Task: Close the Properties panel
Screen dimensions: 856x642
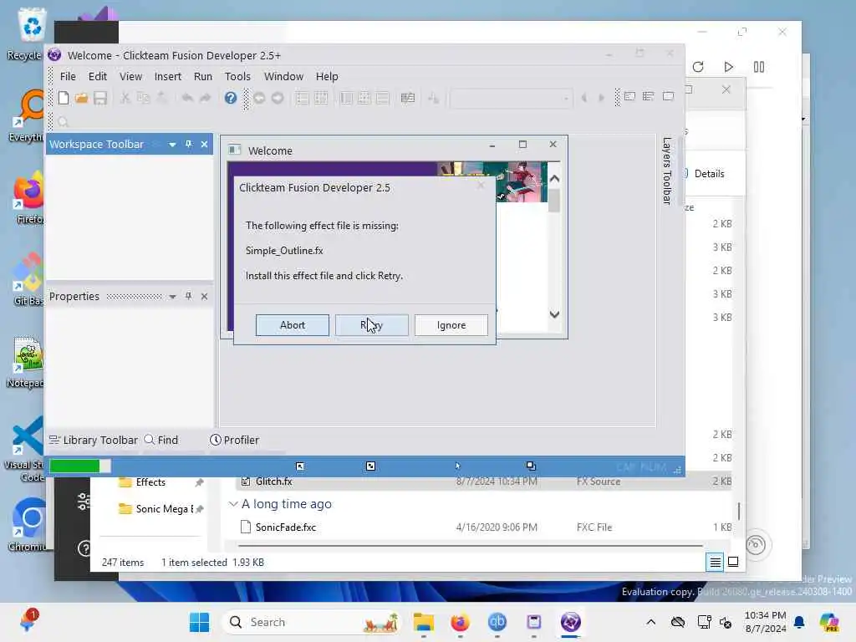Action: (x=204, y=297)
